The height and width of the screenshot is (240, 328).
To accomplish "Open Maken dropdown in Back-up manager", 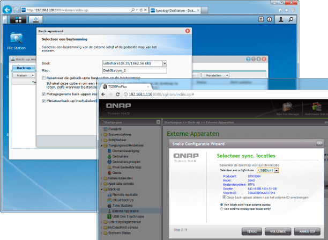I will pos(24,75).
